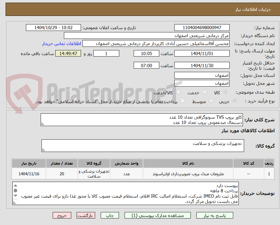Click the جزئیات اطلاعات نیاز page header
The image size is (280, 225).
click(x=253, y=9)
